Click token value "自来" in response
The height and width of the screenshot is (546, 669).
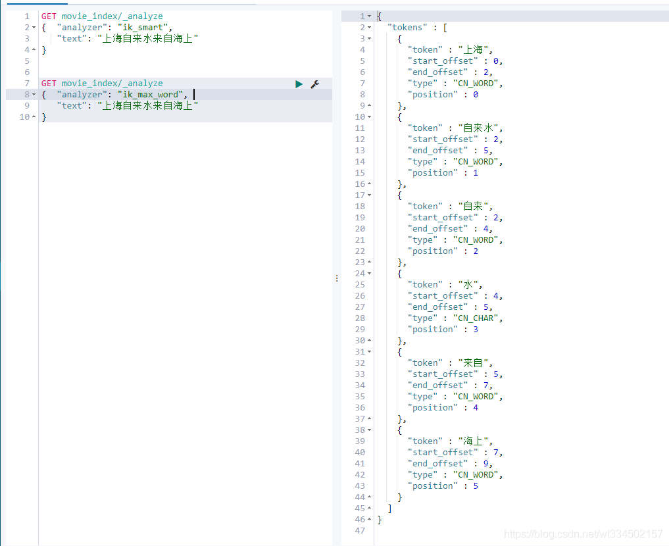pos(473,207)
